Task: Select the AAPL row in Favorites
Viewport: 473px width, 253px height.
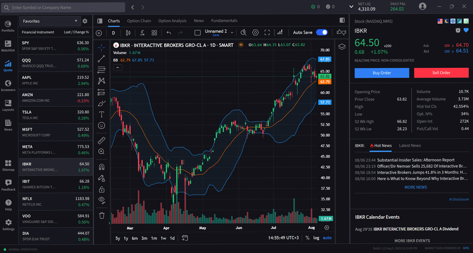Action: click(56, 80)
